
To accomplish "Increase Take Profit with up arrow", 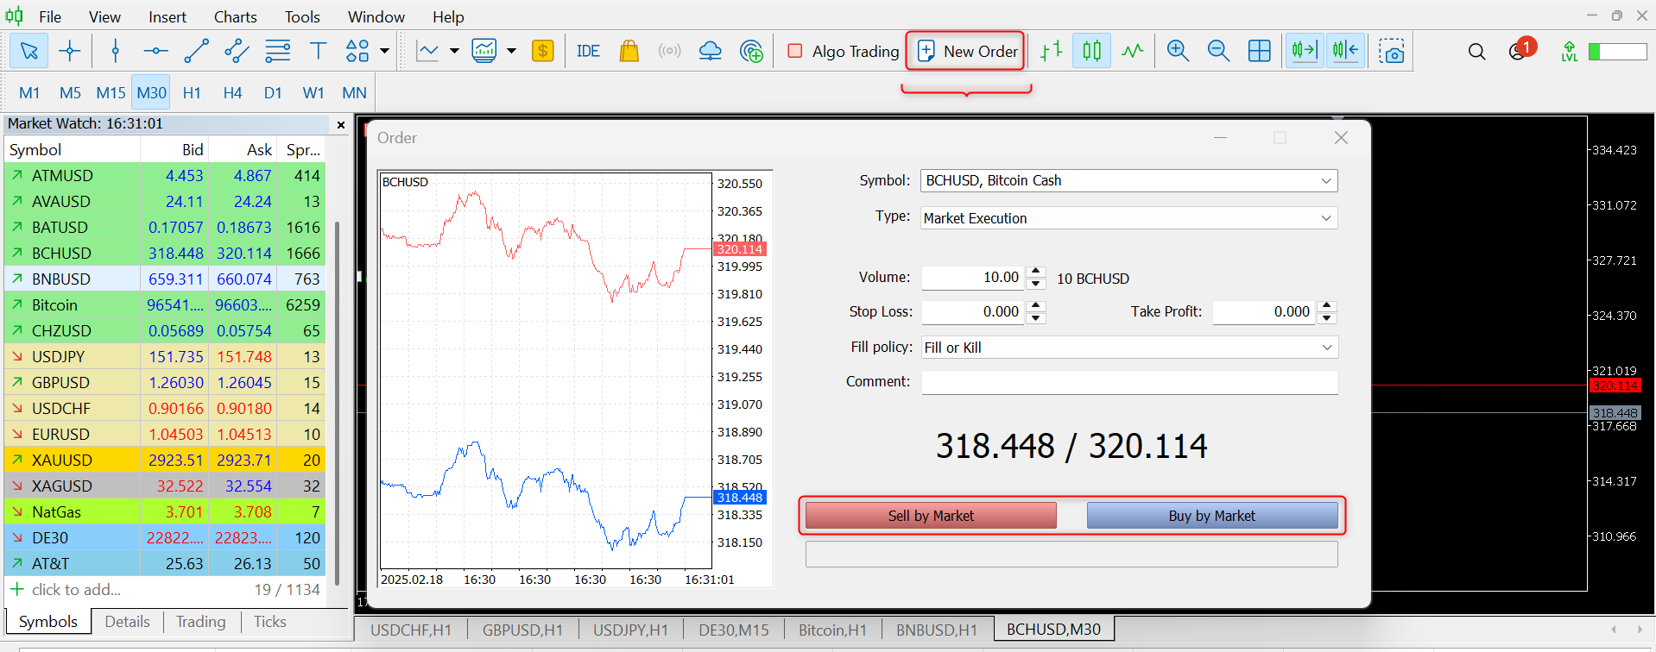I will pyautogui.click(x=1328, y=305).
